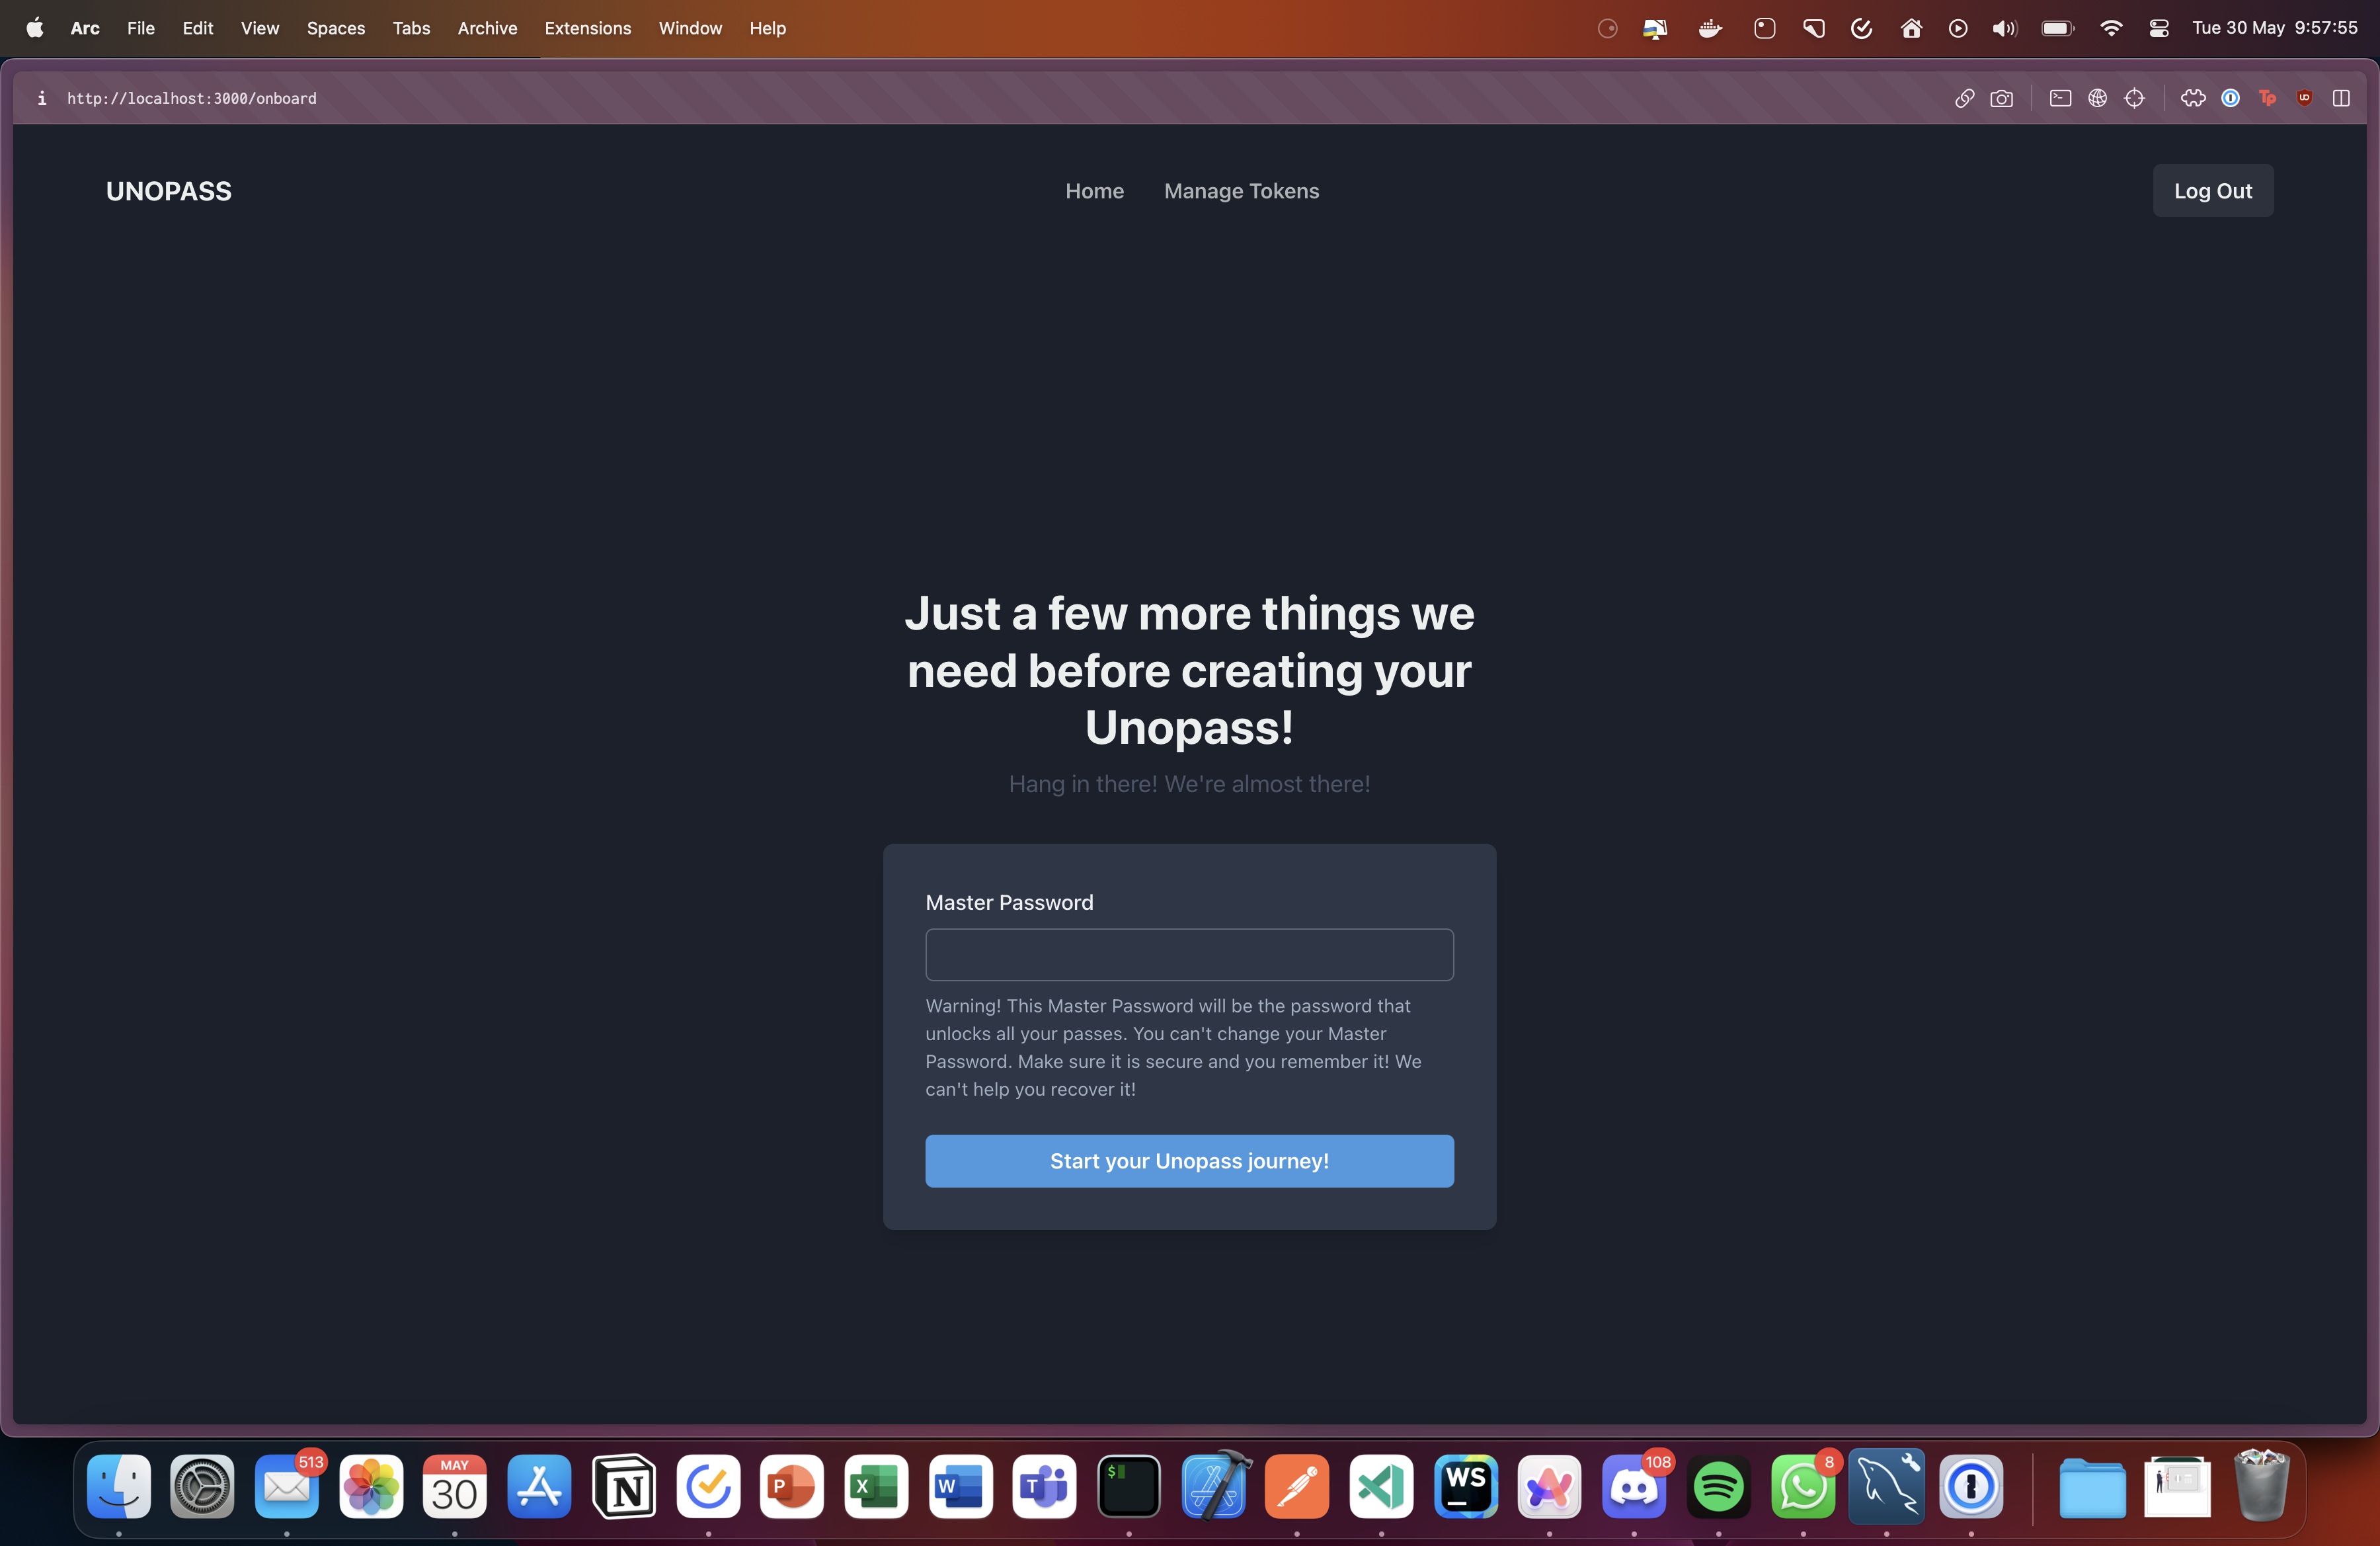
Task: Click the globe network icon in toolbar
Action: click(2097, 98)
